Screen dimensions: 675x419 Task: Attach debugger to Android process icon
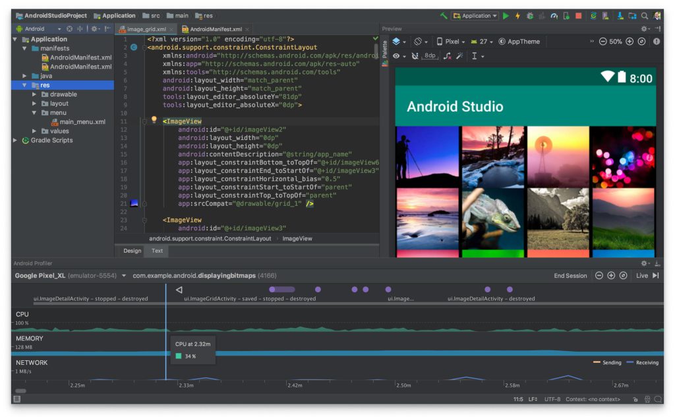pyautogui.click(x=566, y=16)
